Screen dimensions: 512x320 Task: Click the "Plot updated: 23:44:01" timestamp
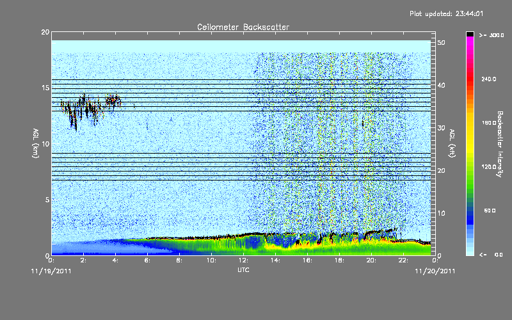click(x=446, y=13)
